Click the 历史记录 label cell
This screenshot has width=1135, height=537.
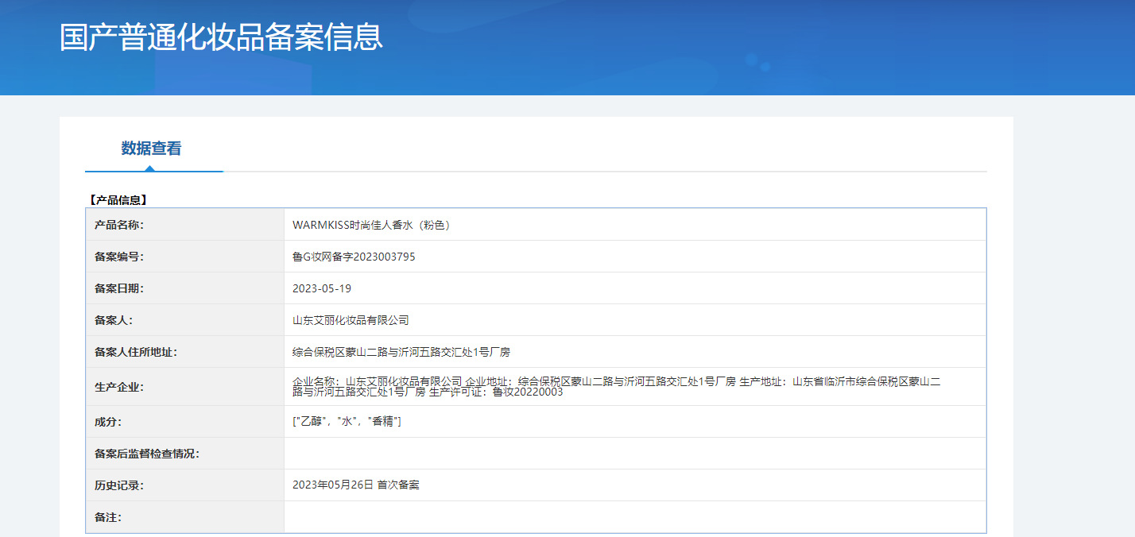[x=185, y=485]
